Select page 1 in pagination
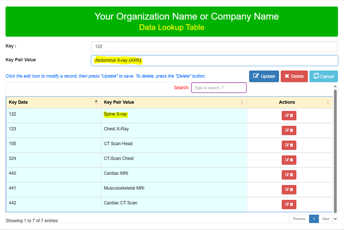Viewport: 344px width, 230px height. click(314, 219)
